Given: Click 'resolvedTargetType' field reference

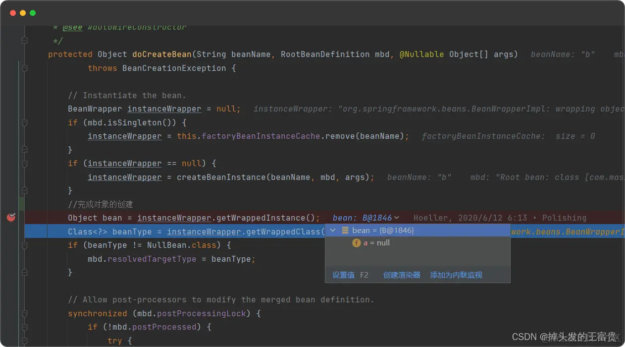Looking at the screenshot, I should 152,259.
